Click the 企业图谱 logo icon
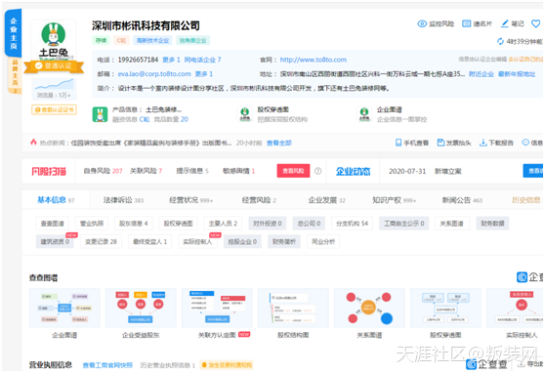 (x=364, y=114)
